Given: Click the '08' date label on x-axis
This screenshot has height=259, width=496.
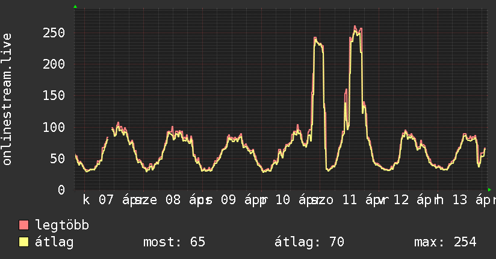Looking at the screenshot, I should point(173,200).
